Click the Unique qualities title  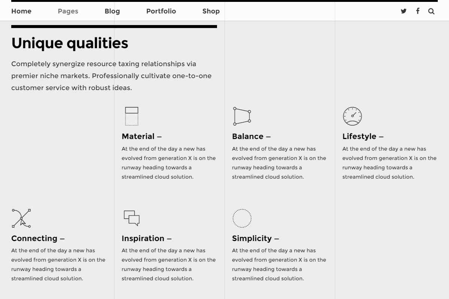[70, 43]
